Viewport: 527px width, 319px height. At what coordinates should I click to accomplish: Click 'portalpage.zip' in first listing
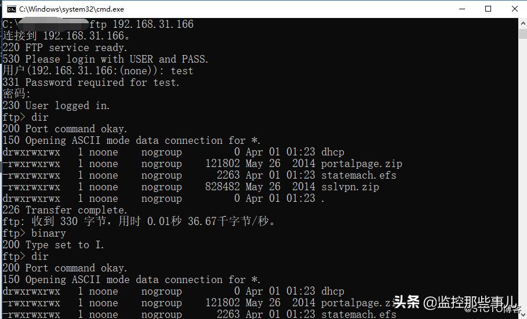(x=362, y=164)
